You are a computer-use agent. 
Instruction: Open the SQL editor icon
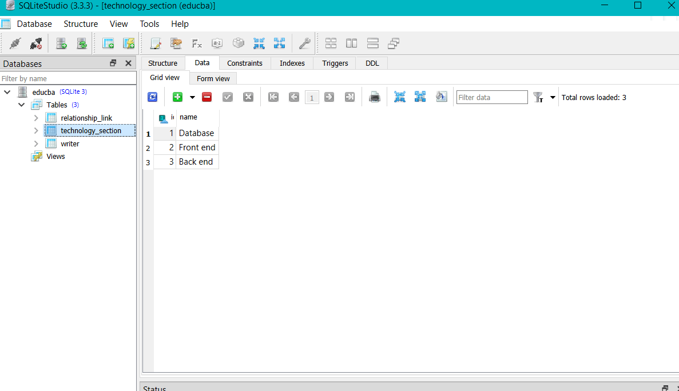(156, 43)
